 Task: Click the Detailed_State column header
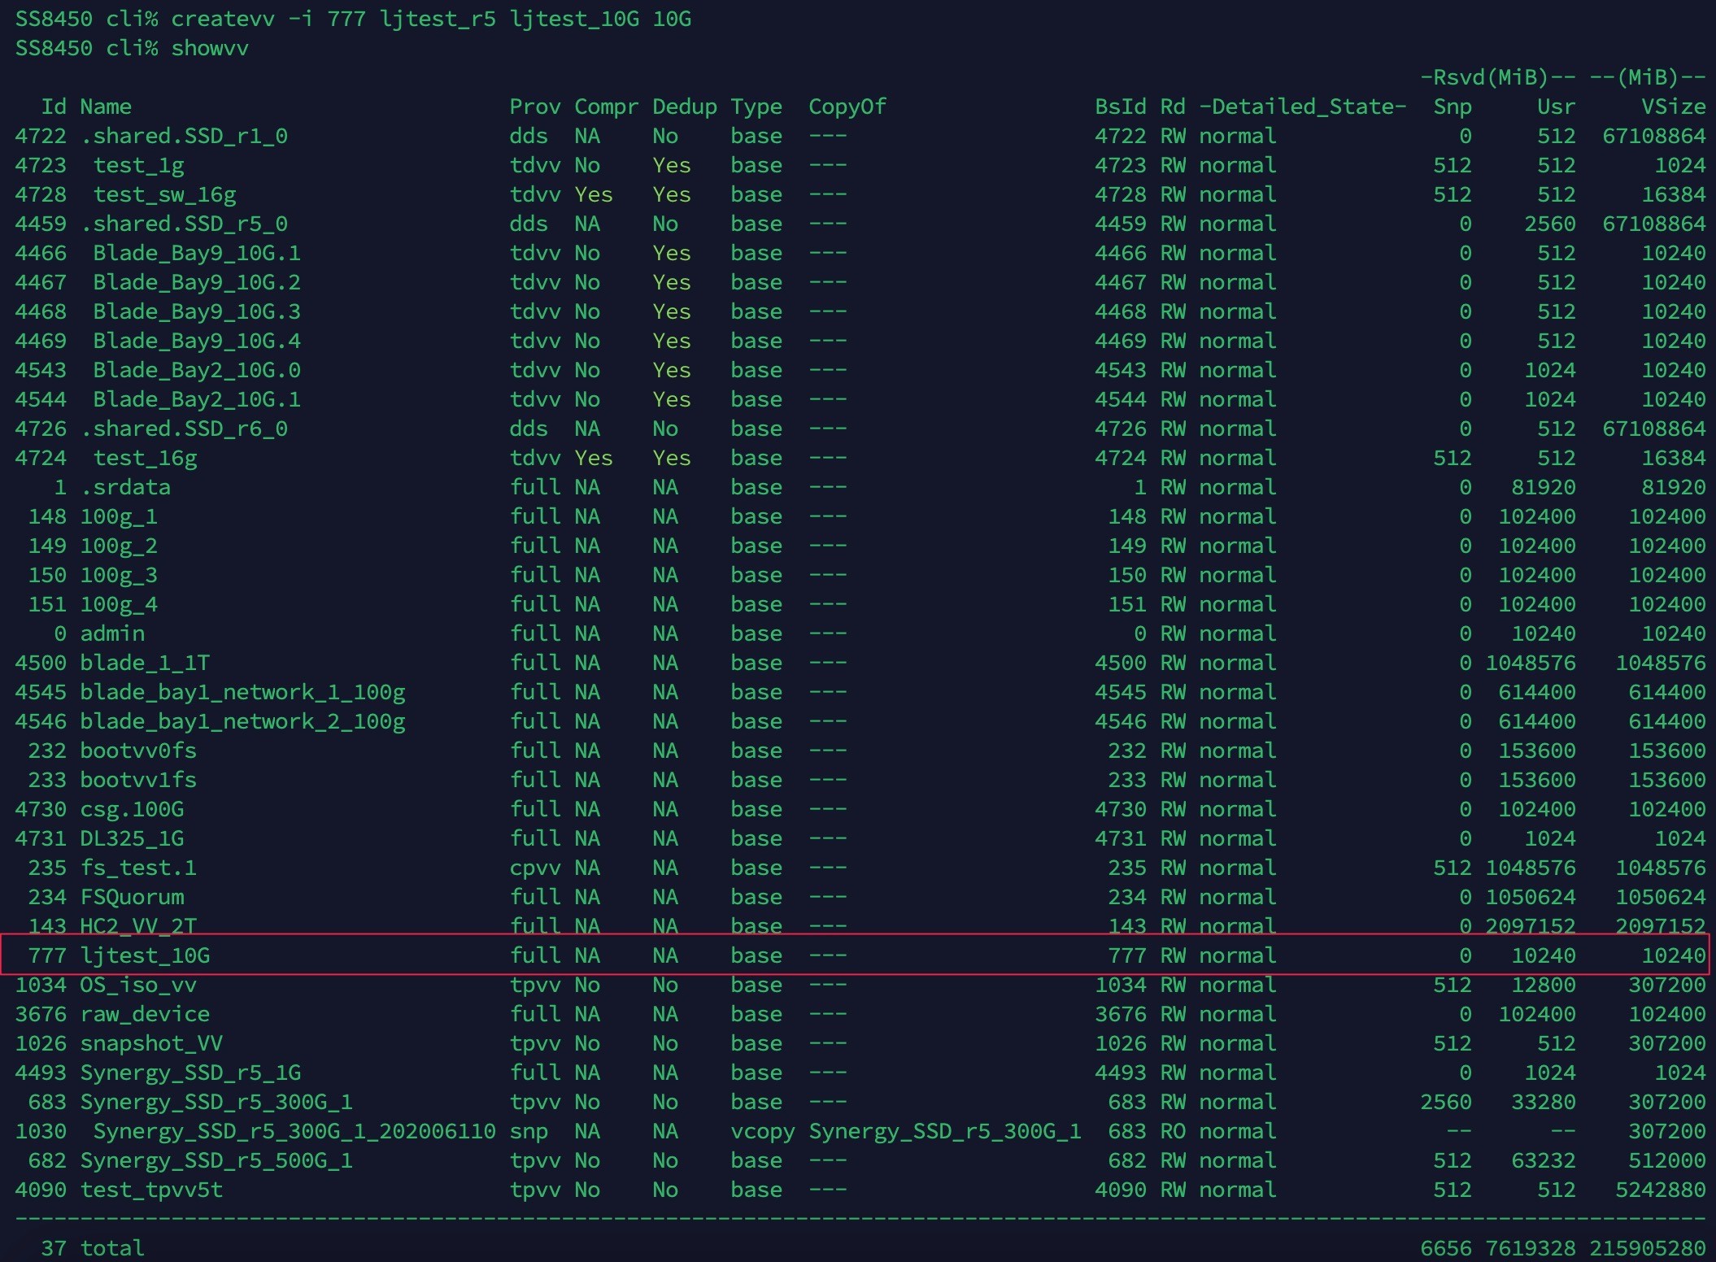tap(1303, 107)
